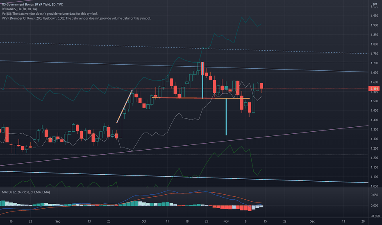Click the 1.700 price axis label
The width and height of the screenshot is (382, 225).
[375, 63]
